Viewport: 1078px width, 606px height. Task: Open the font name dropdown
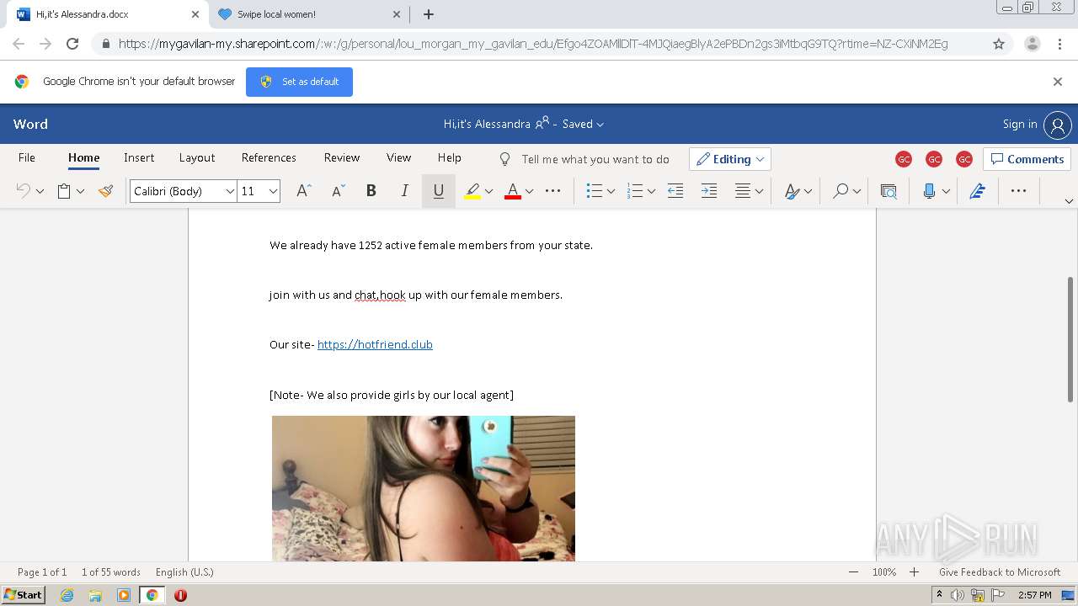(229, 191)
